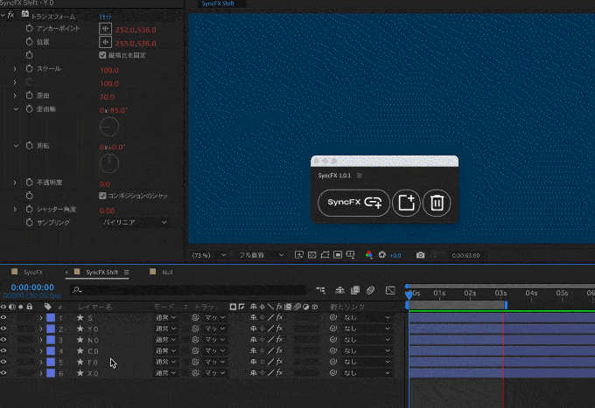Open grid and guide options icon
Screen dimensions: 595x408
(x=350, y=255)
